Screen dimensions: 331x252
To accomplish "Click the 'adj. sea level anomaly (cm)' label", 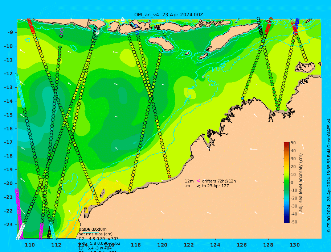I will [x=301, y=182].
